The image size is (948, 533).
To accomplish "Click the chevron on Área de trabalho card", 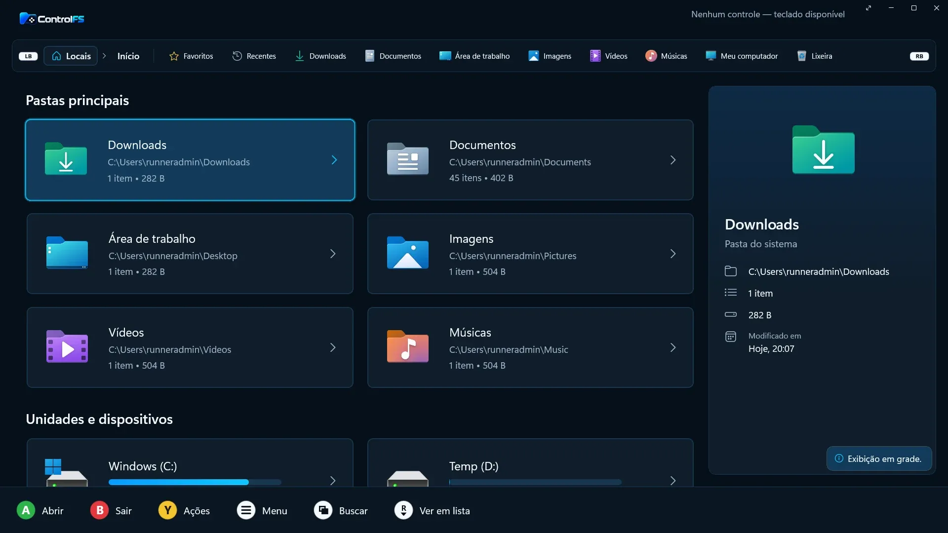I will click(x=333, y=254).
